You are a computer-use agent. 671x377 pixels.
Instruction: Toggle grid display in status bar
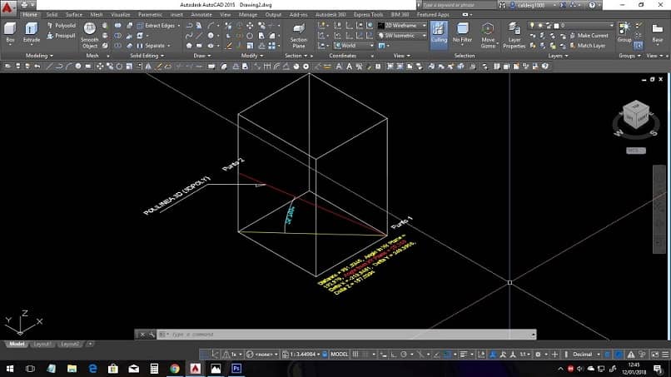pos(355,355)
